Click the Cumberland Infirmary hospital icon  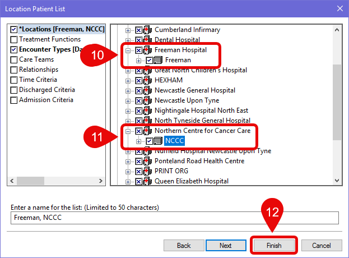147,30
